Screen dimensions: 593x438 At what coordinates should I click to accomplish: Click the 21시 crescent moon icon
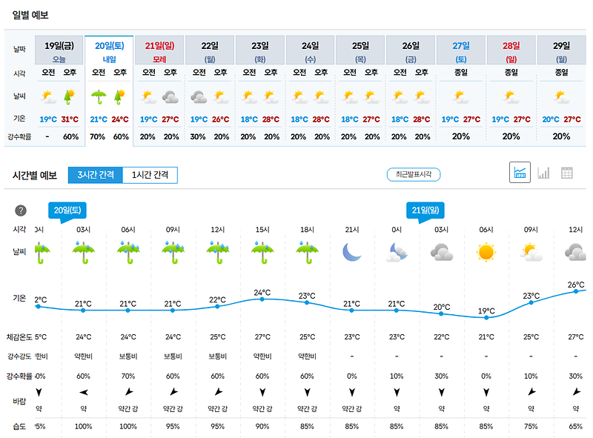(351, 252)
